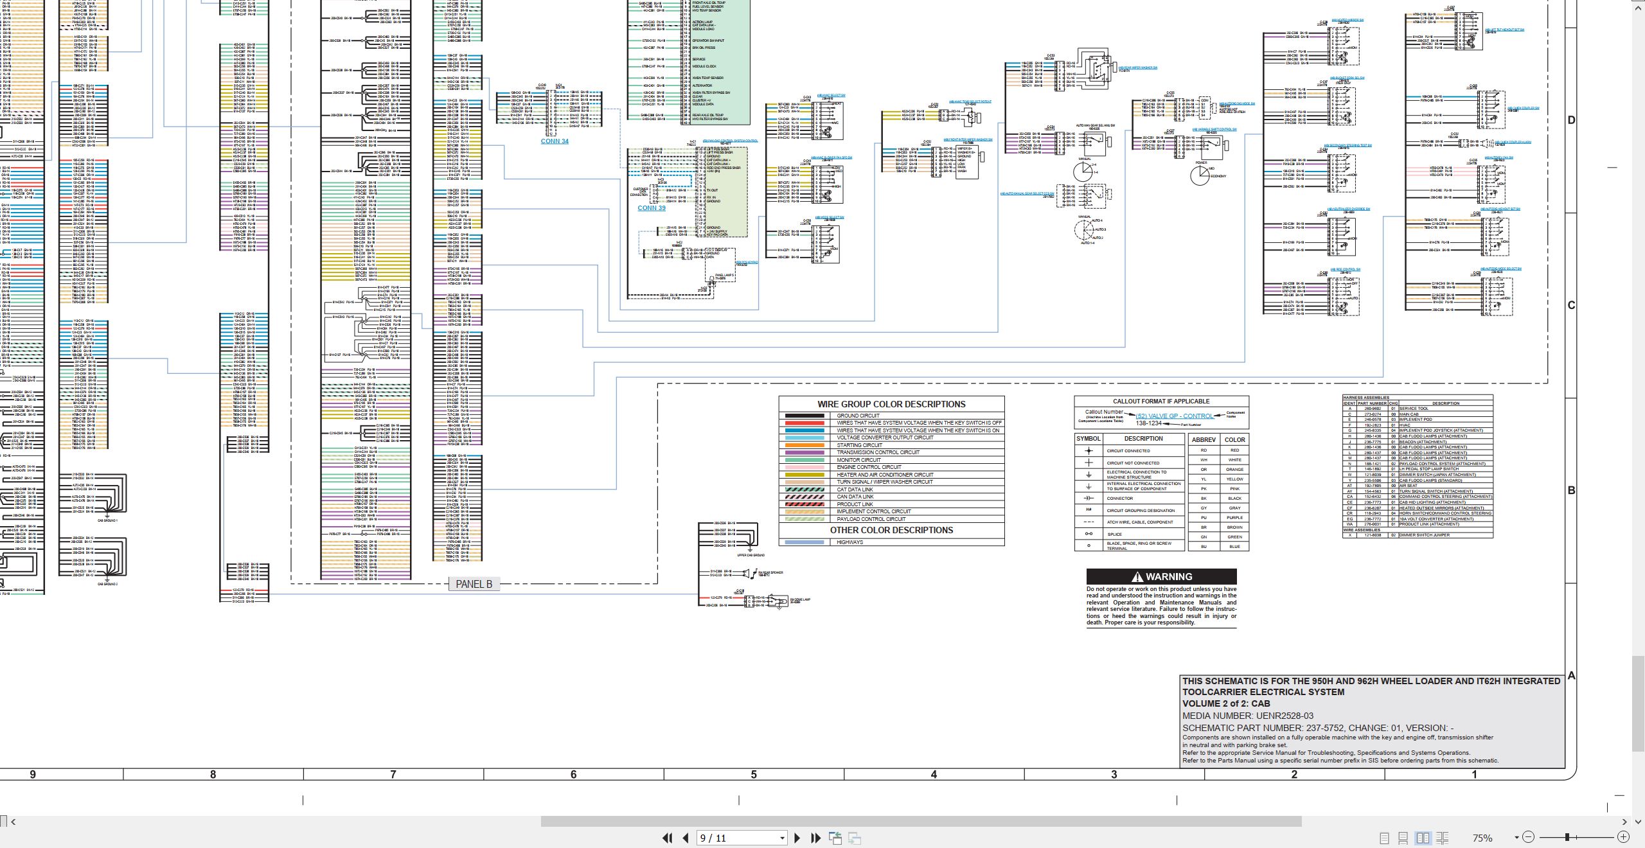
Task: Enable continuous facing page view
Action: click(x=1442, y=838)
